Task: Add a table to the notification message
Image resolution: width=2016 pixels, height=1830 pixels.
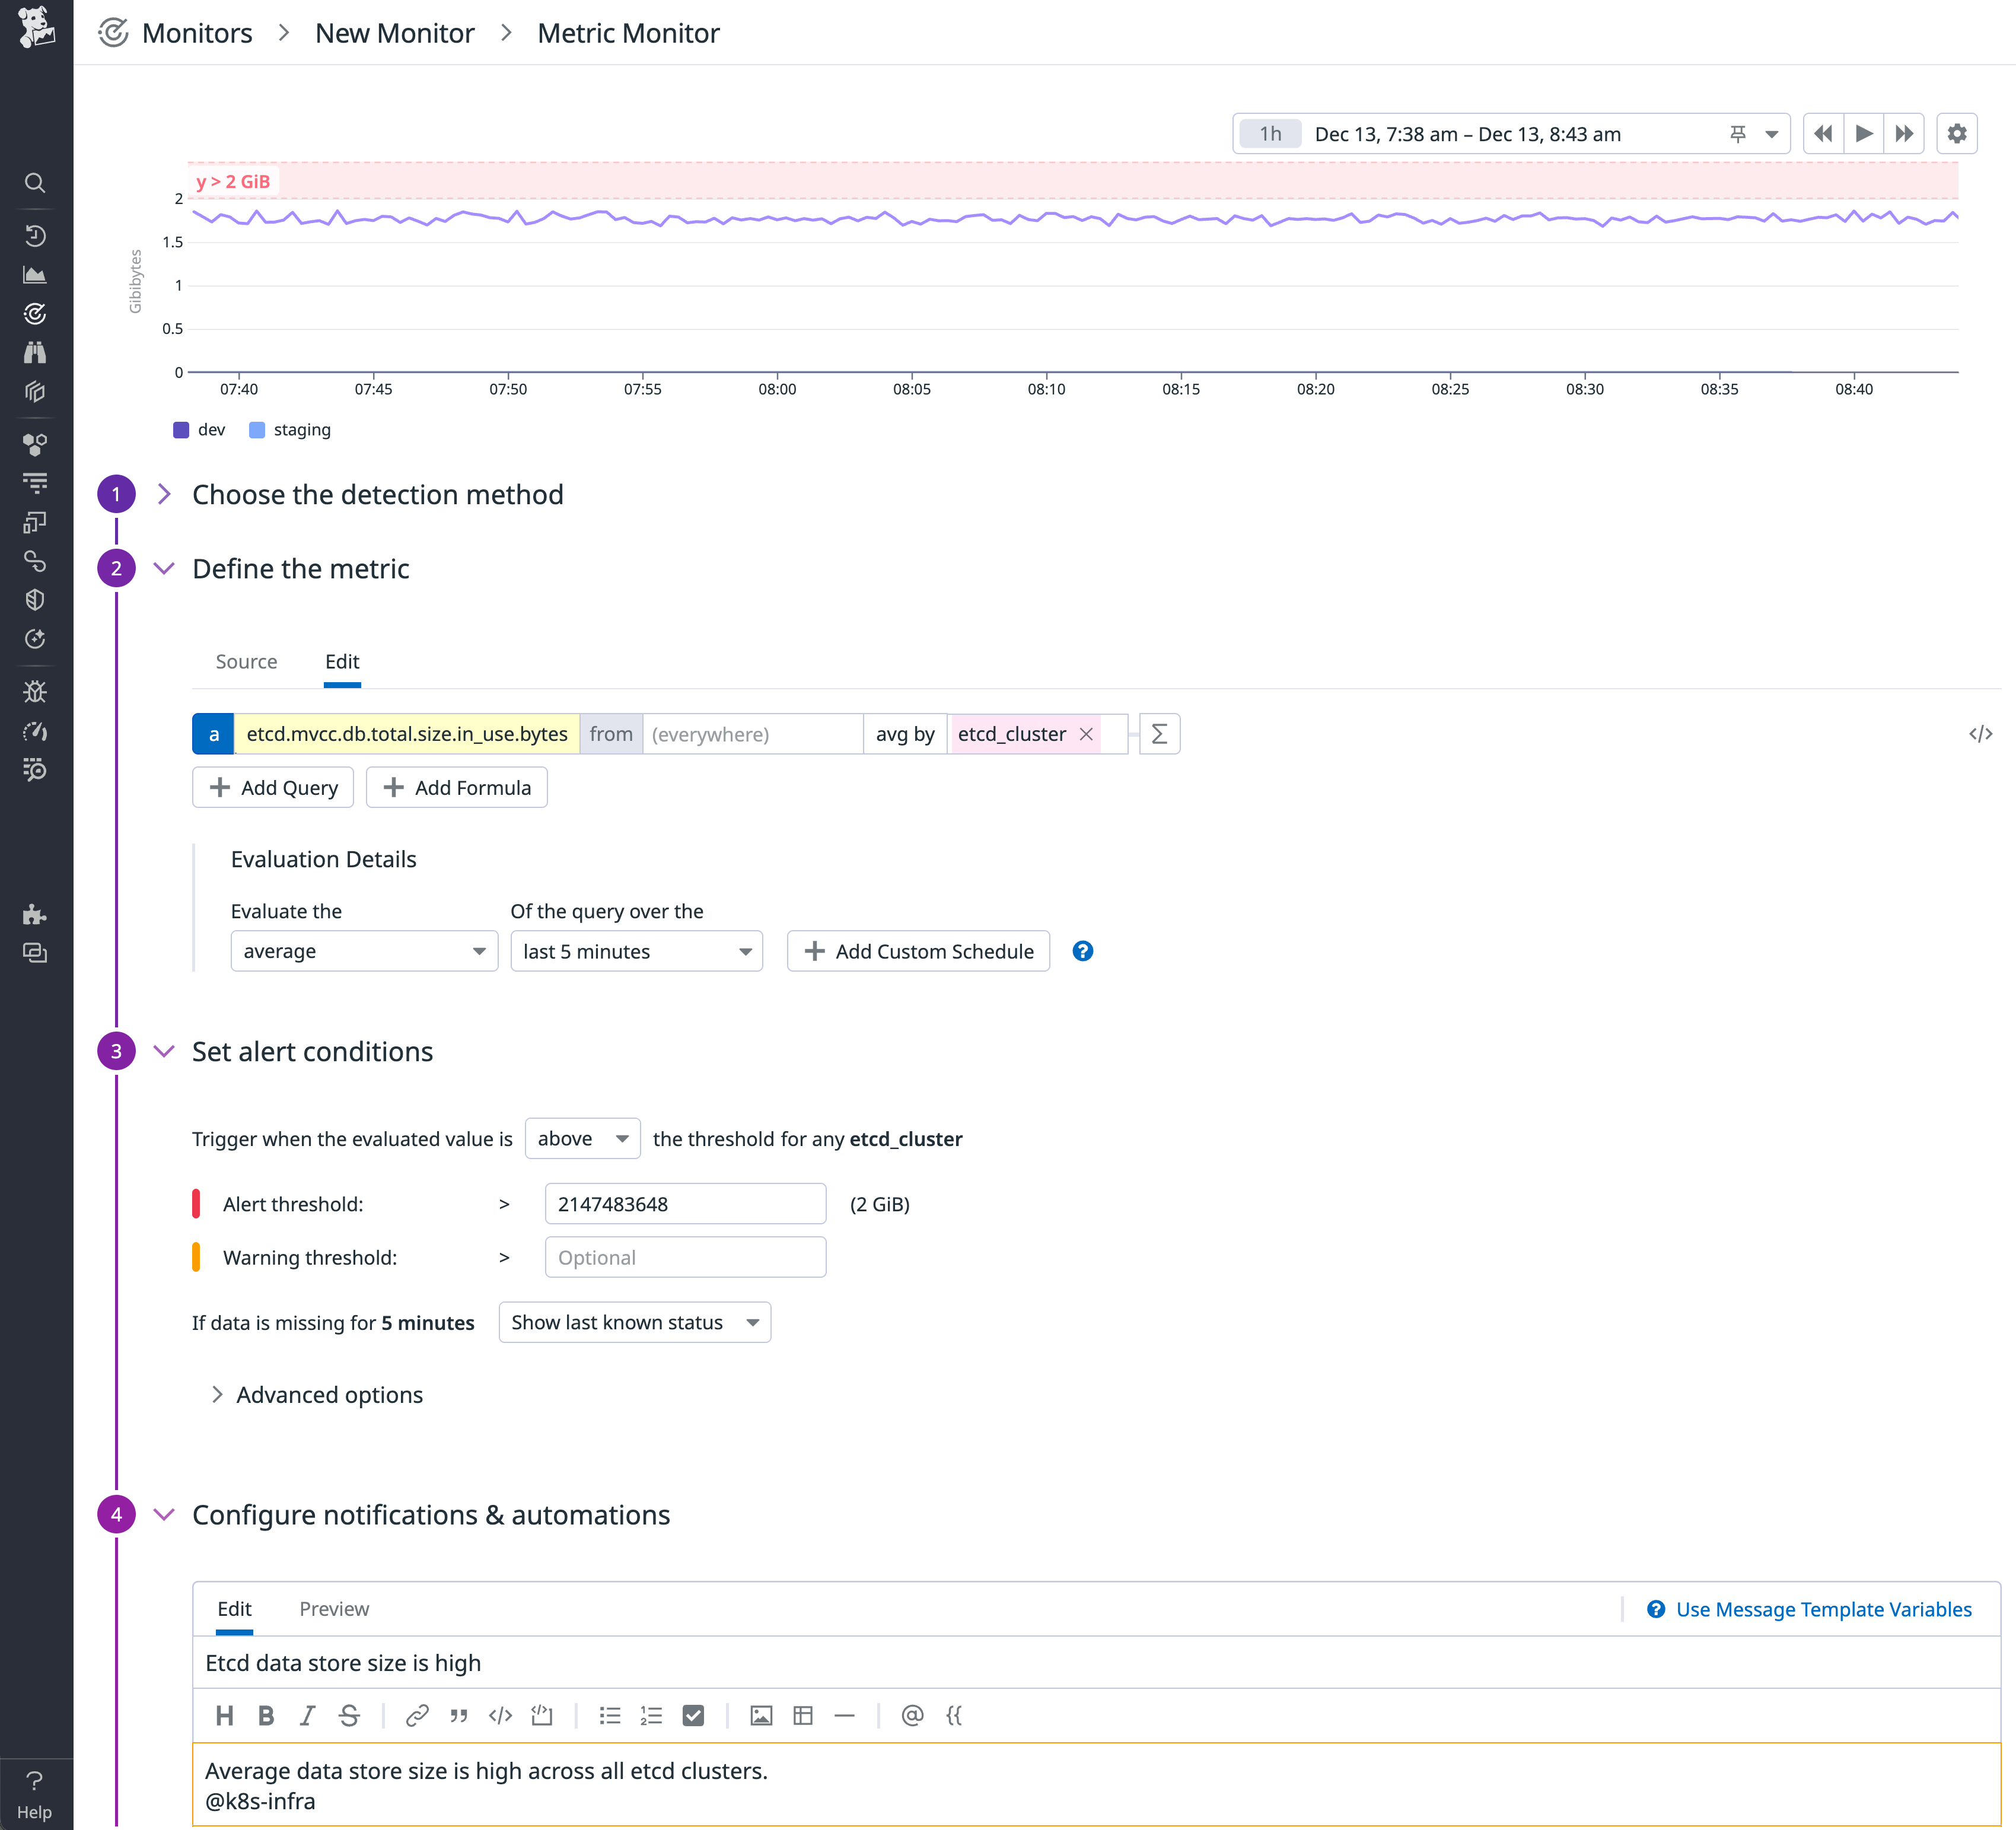Action: pos(803,1715)
